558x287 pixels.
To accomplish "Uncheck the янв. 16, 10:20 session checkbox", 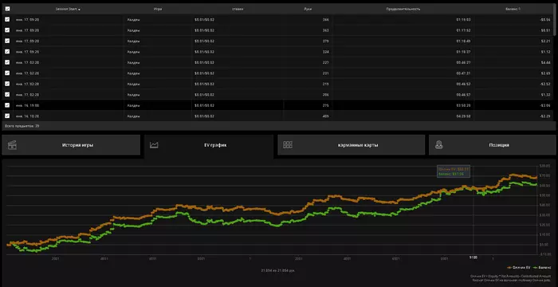I will point(7,116).
